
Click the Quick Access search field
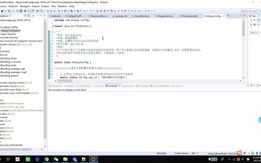point(249,11)
